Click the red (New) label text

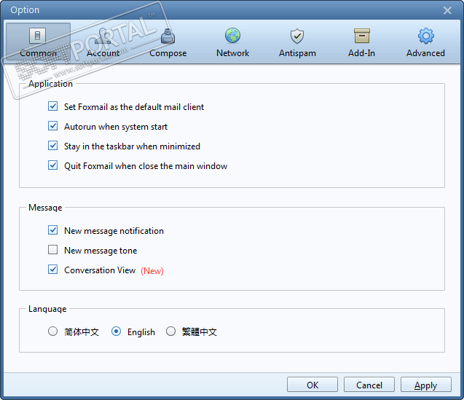152,270
